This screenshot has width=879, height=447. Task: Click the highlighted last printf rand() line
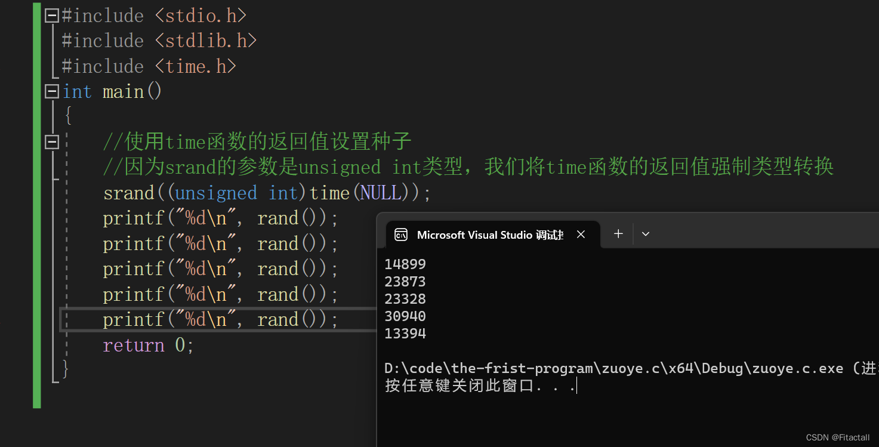[221, 320]
